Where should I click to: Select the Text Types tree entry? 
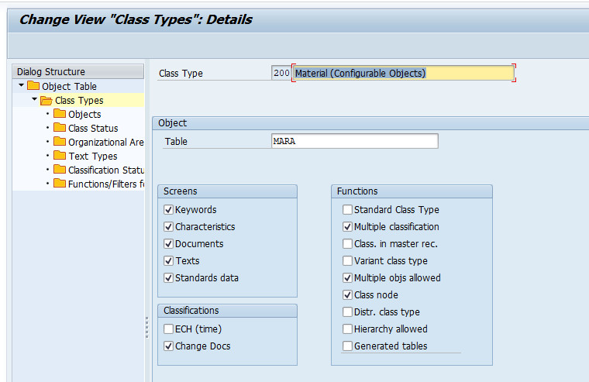(92, 156)
